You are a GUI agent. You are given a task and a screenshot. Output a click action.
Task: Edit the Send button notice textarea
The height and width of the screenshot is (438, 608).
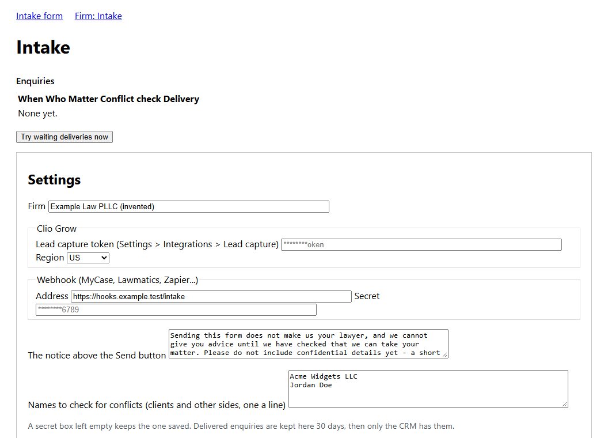pos(308,343)
